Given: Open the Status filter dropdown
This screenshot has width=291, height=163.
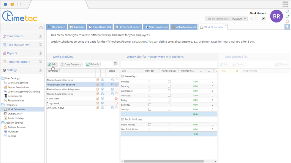Looking at the screenshot, I should click(x=116, y=75).
